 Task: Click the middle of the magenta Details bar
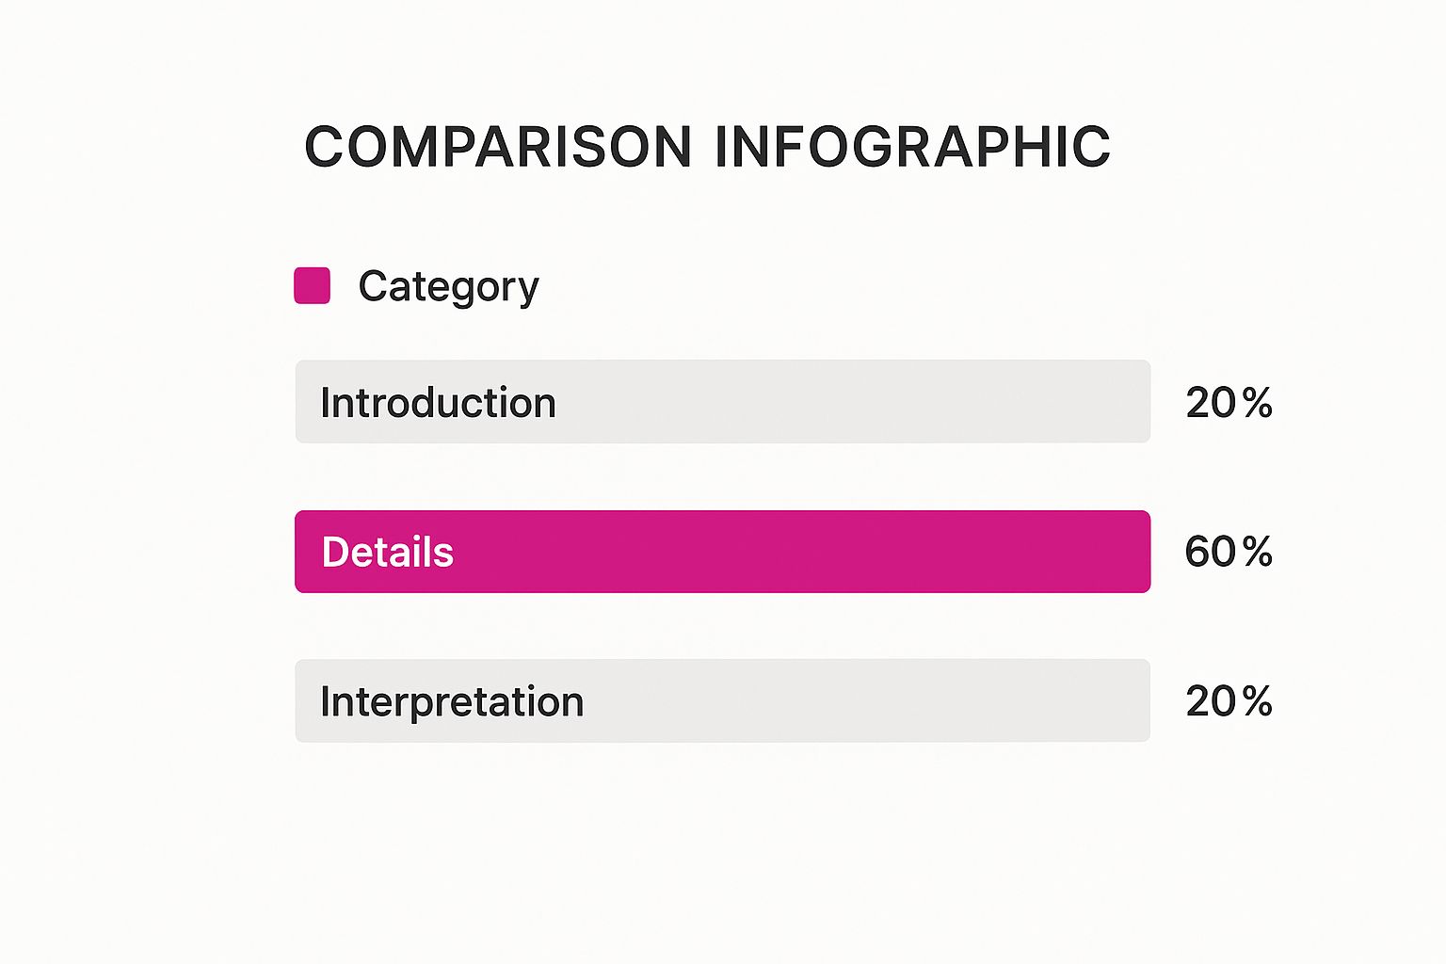[x=722, y=552]
